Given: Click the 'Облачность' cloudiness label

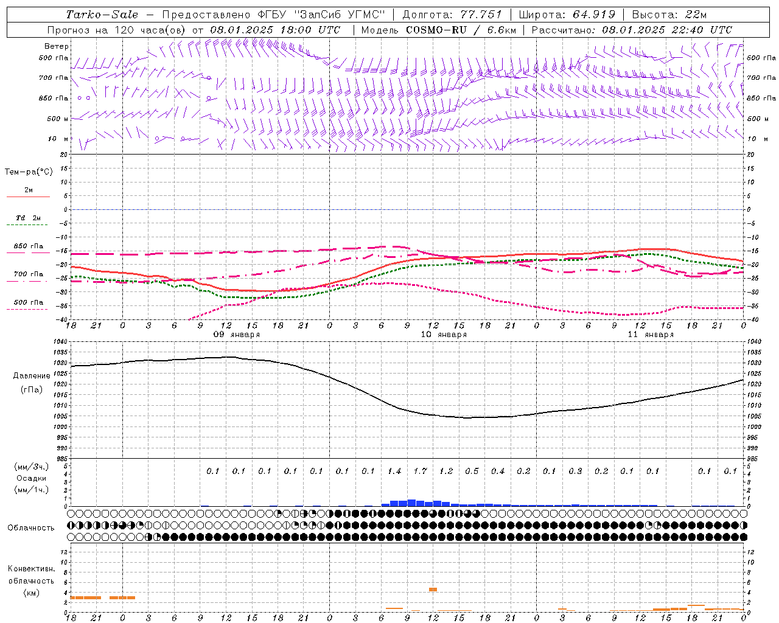Looking at the screenshot, I should pyautogui.click(x=31, y=528).
